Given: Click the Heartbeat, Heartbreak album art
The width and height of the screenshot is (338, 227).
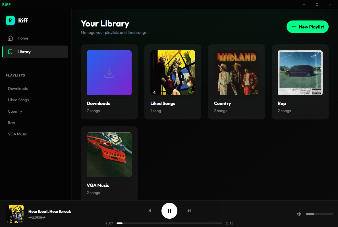Looking at the screenshot, I should 14,214.
